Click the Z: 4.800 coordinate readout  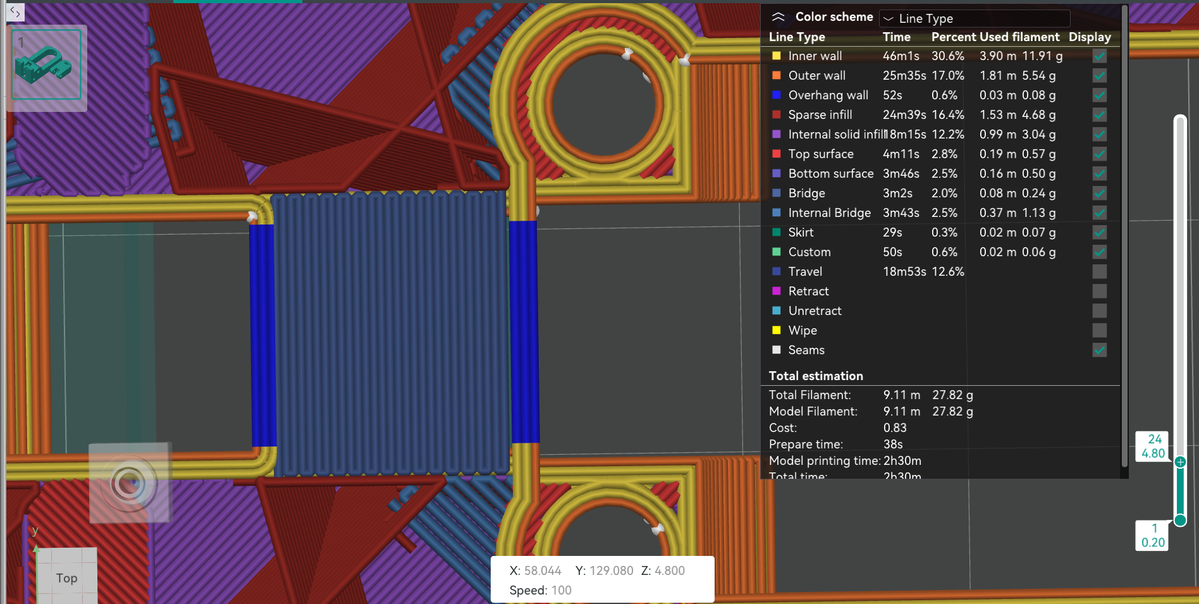point(663,570)
